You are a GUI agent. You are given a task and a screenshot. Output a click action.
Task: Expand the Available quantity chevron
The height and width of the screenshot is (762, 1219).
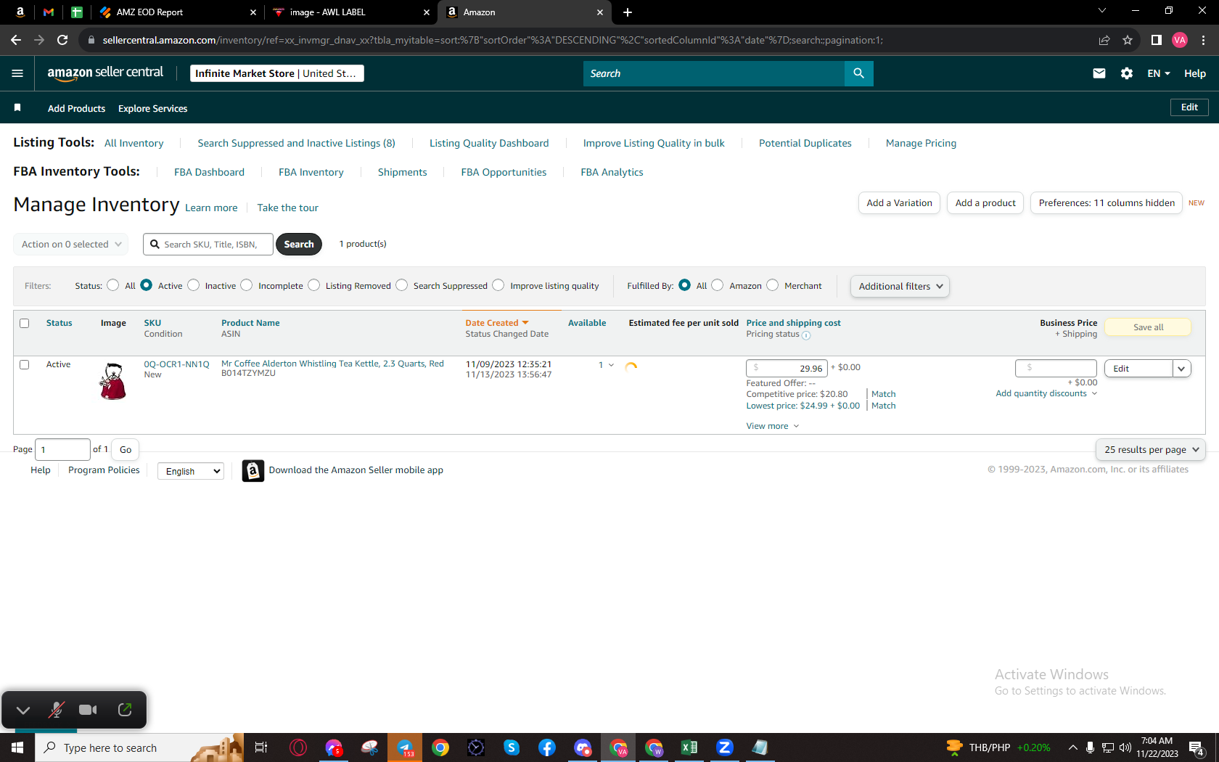coord(611,365)
